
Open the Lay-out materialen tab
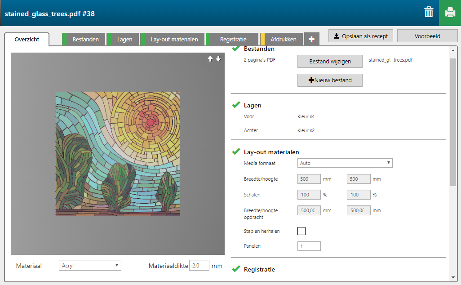(173, 39)
